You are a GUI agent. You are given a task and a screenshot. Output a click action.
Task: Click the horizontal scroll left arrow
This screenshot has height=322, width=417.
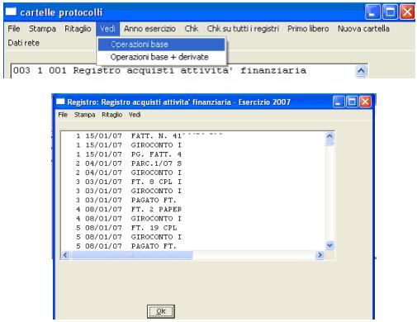[x=65, y=255]
